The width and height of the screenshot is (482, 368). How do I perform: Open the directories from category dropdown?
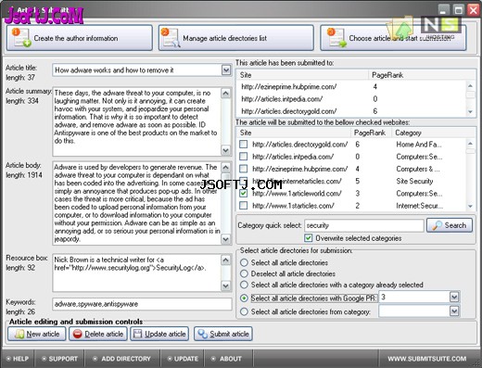454,311
